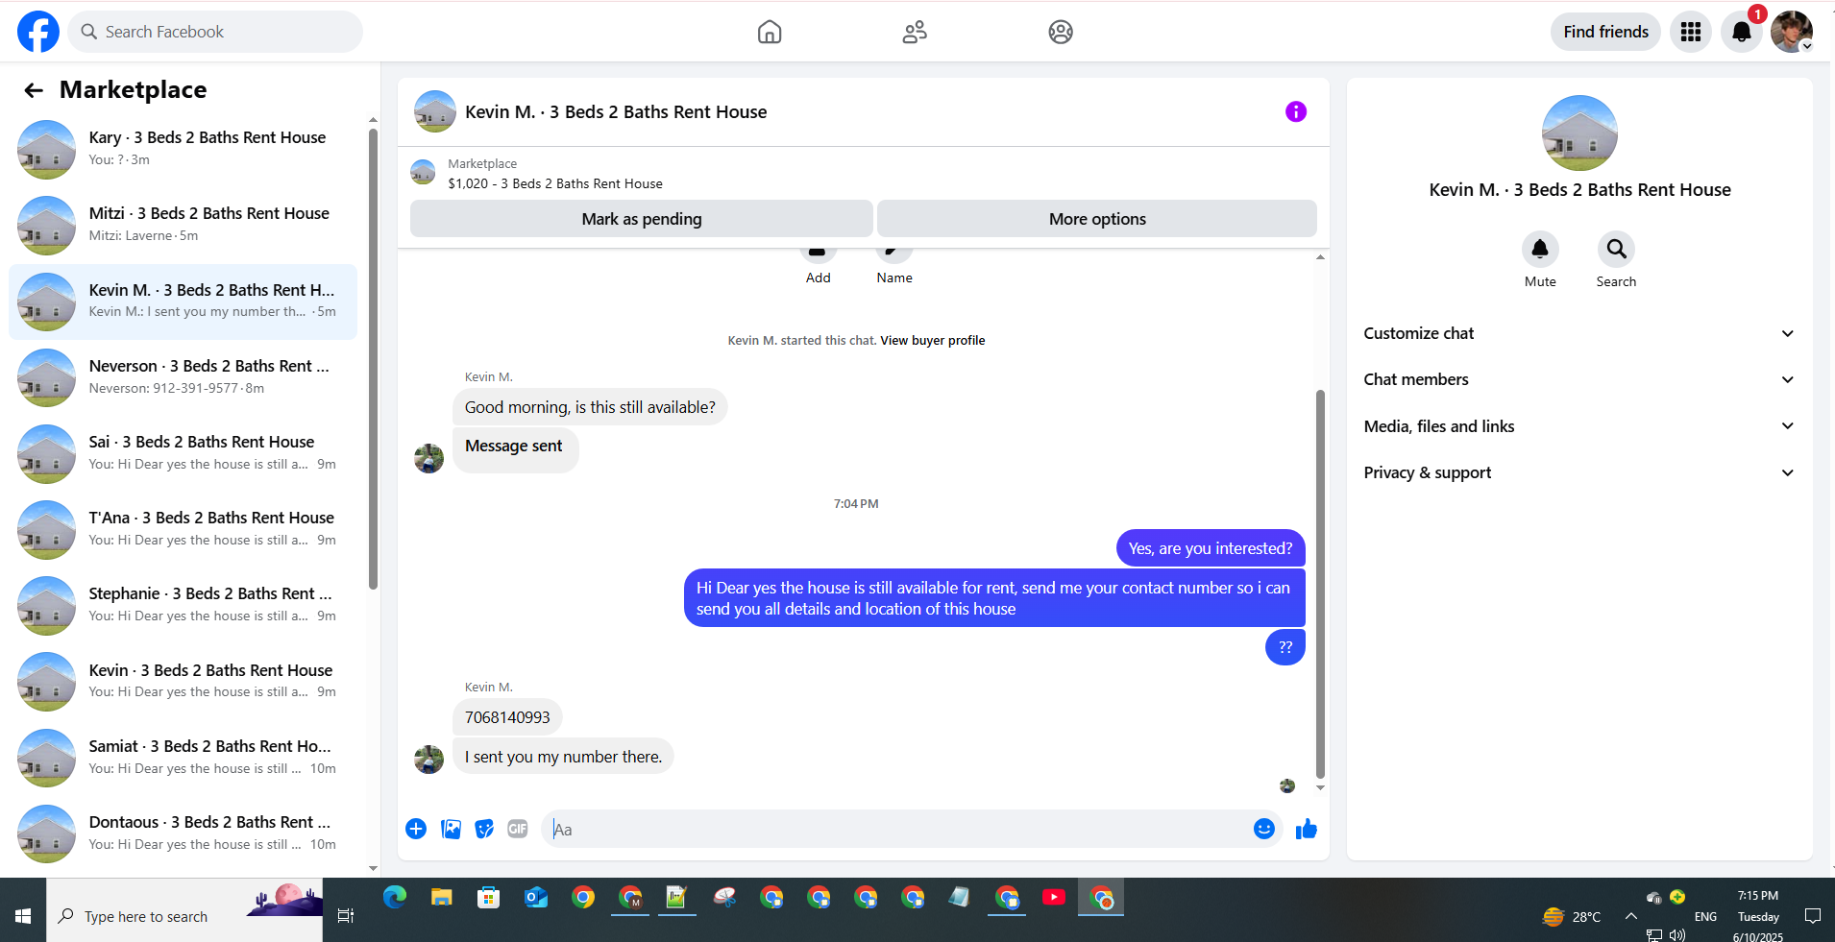Image resolution: width=1835 pixels, height=942 pixels.
Task: Select the Kevin M. conversation row
Action: 183,302
